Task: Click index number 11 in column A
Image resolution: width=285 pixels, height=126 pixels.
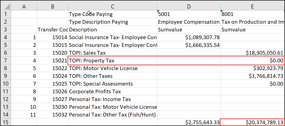Action: pos(24,115)
